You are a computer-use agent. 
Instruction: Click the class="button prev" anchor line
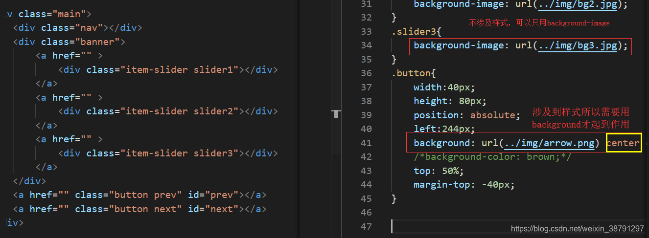pos(139,195)
